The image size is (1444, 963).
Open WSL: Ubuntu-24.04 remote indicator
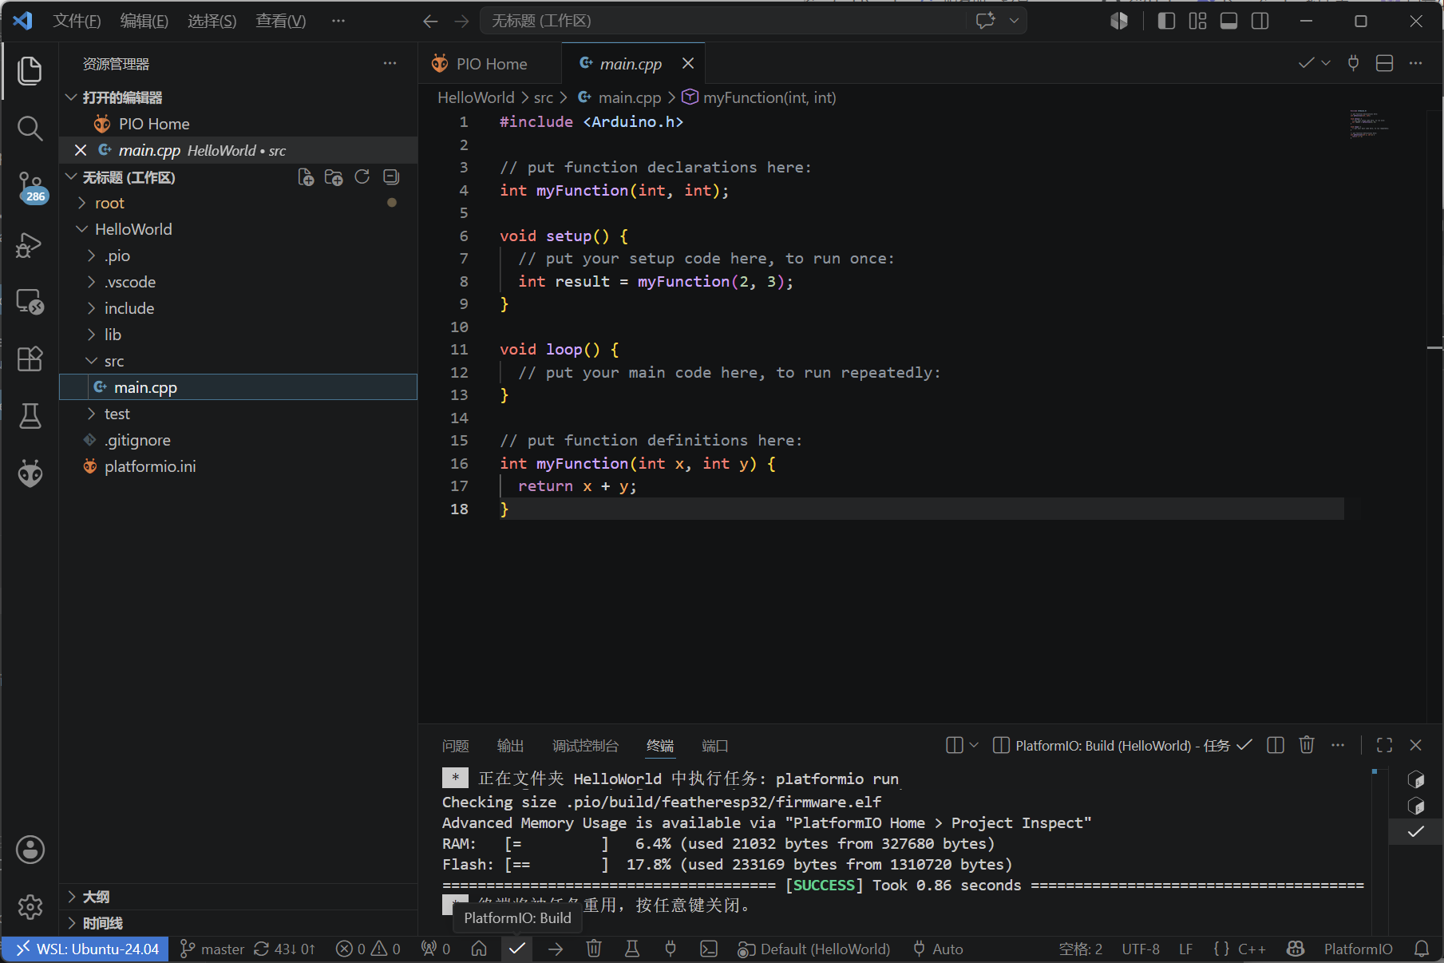(x=88, y=949)
